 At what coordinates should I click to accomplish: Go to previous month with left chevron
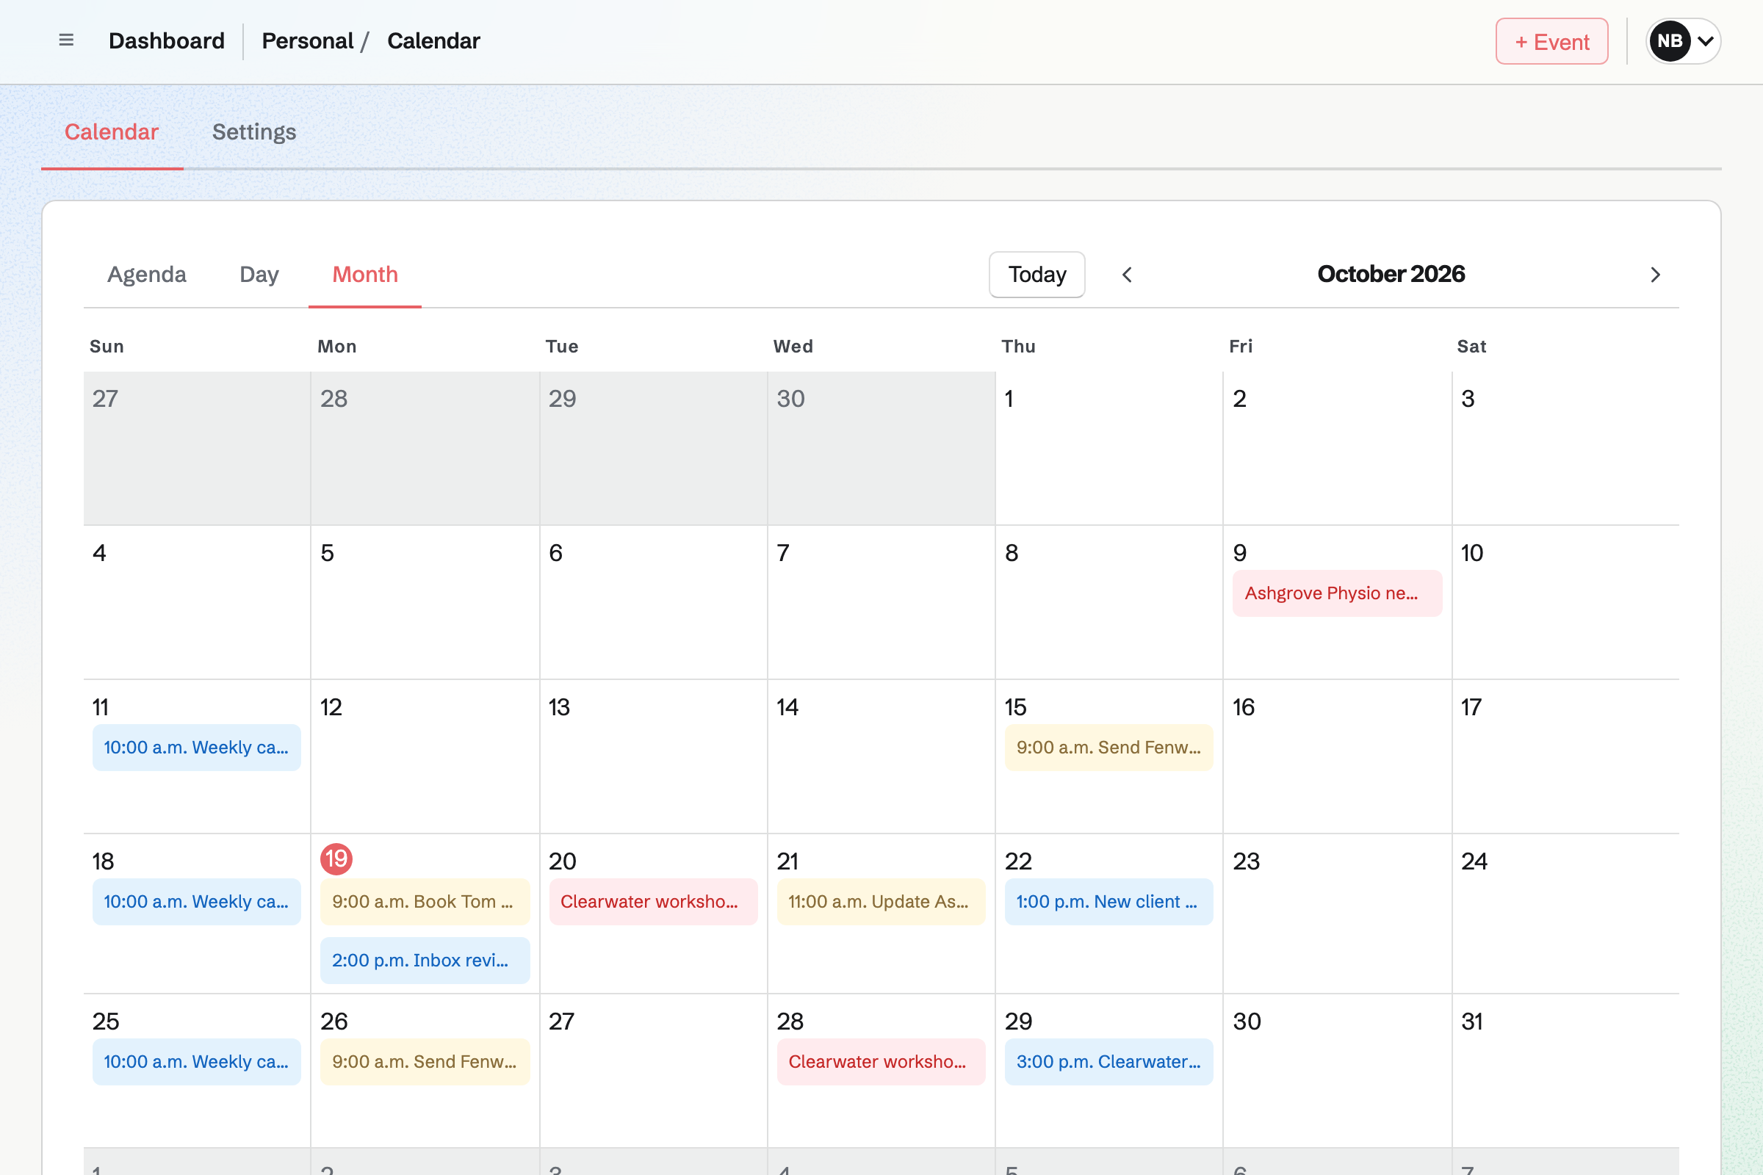[1127, 275]
